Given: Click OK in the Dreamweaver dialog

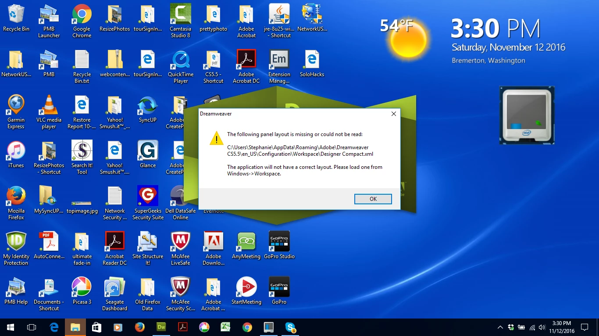Looking at the screenshot, I should pos(373,199).
